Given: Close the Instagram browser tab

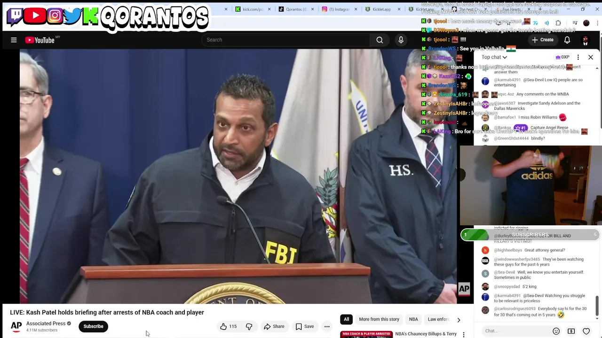Looking at the screenshot, I should tap(356, 9).
